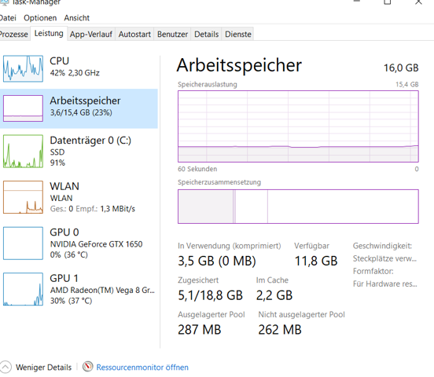434x377 pixels.
Task: Click the CPU usage graph thumbnail
Action: (24, 68)
